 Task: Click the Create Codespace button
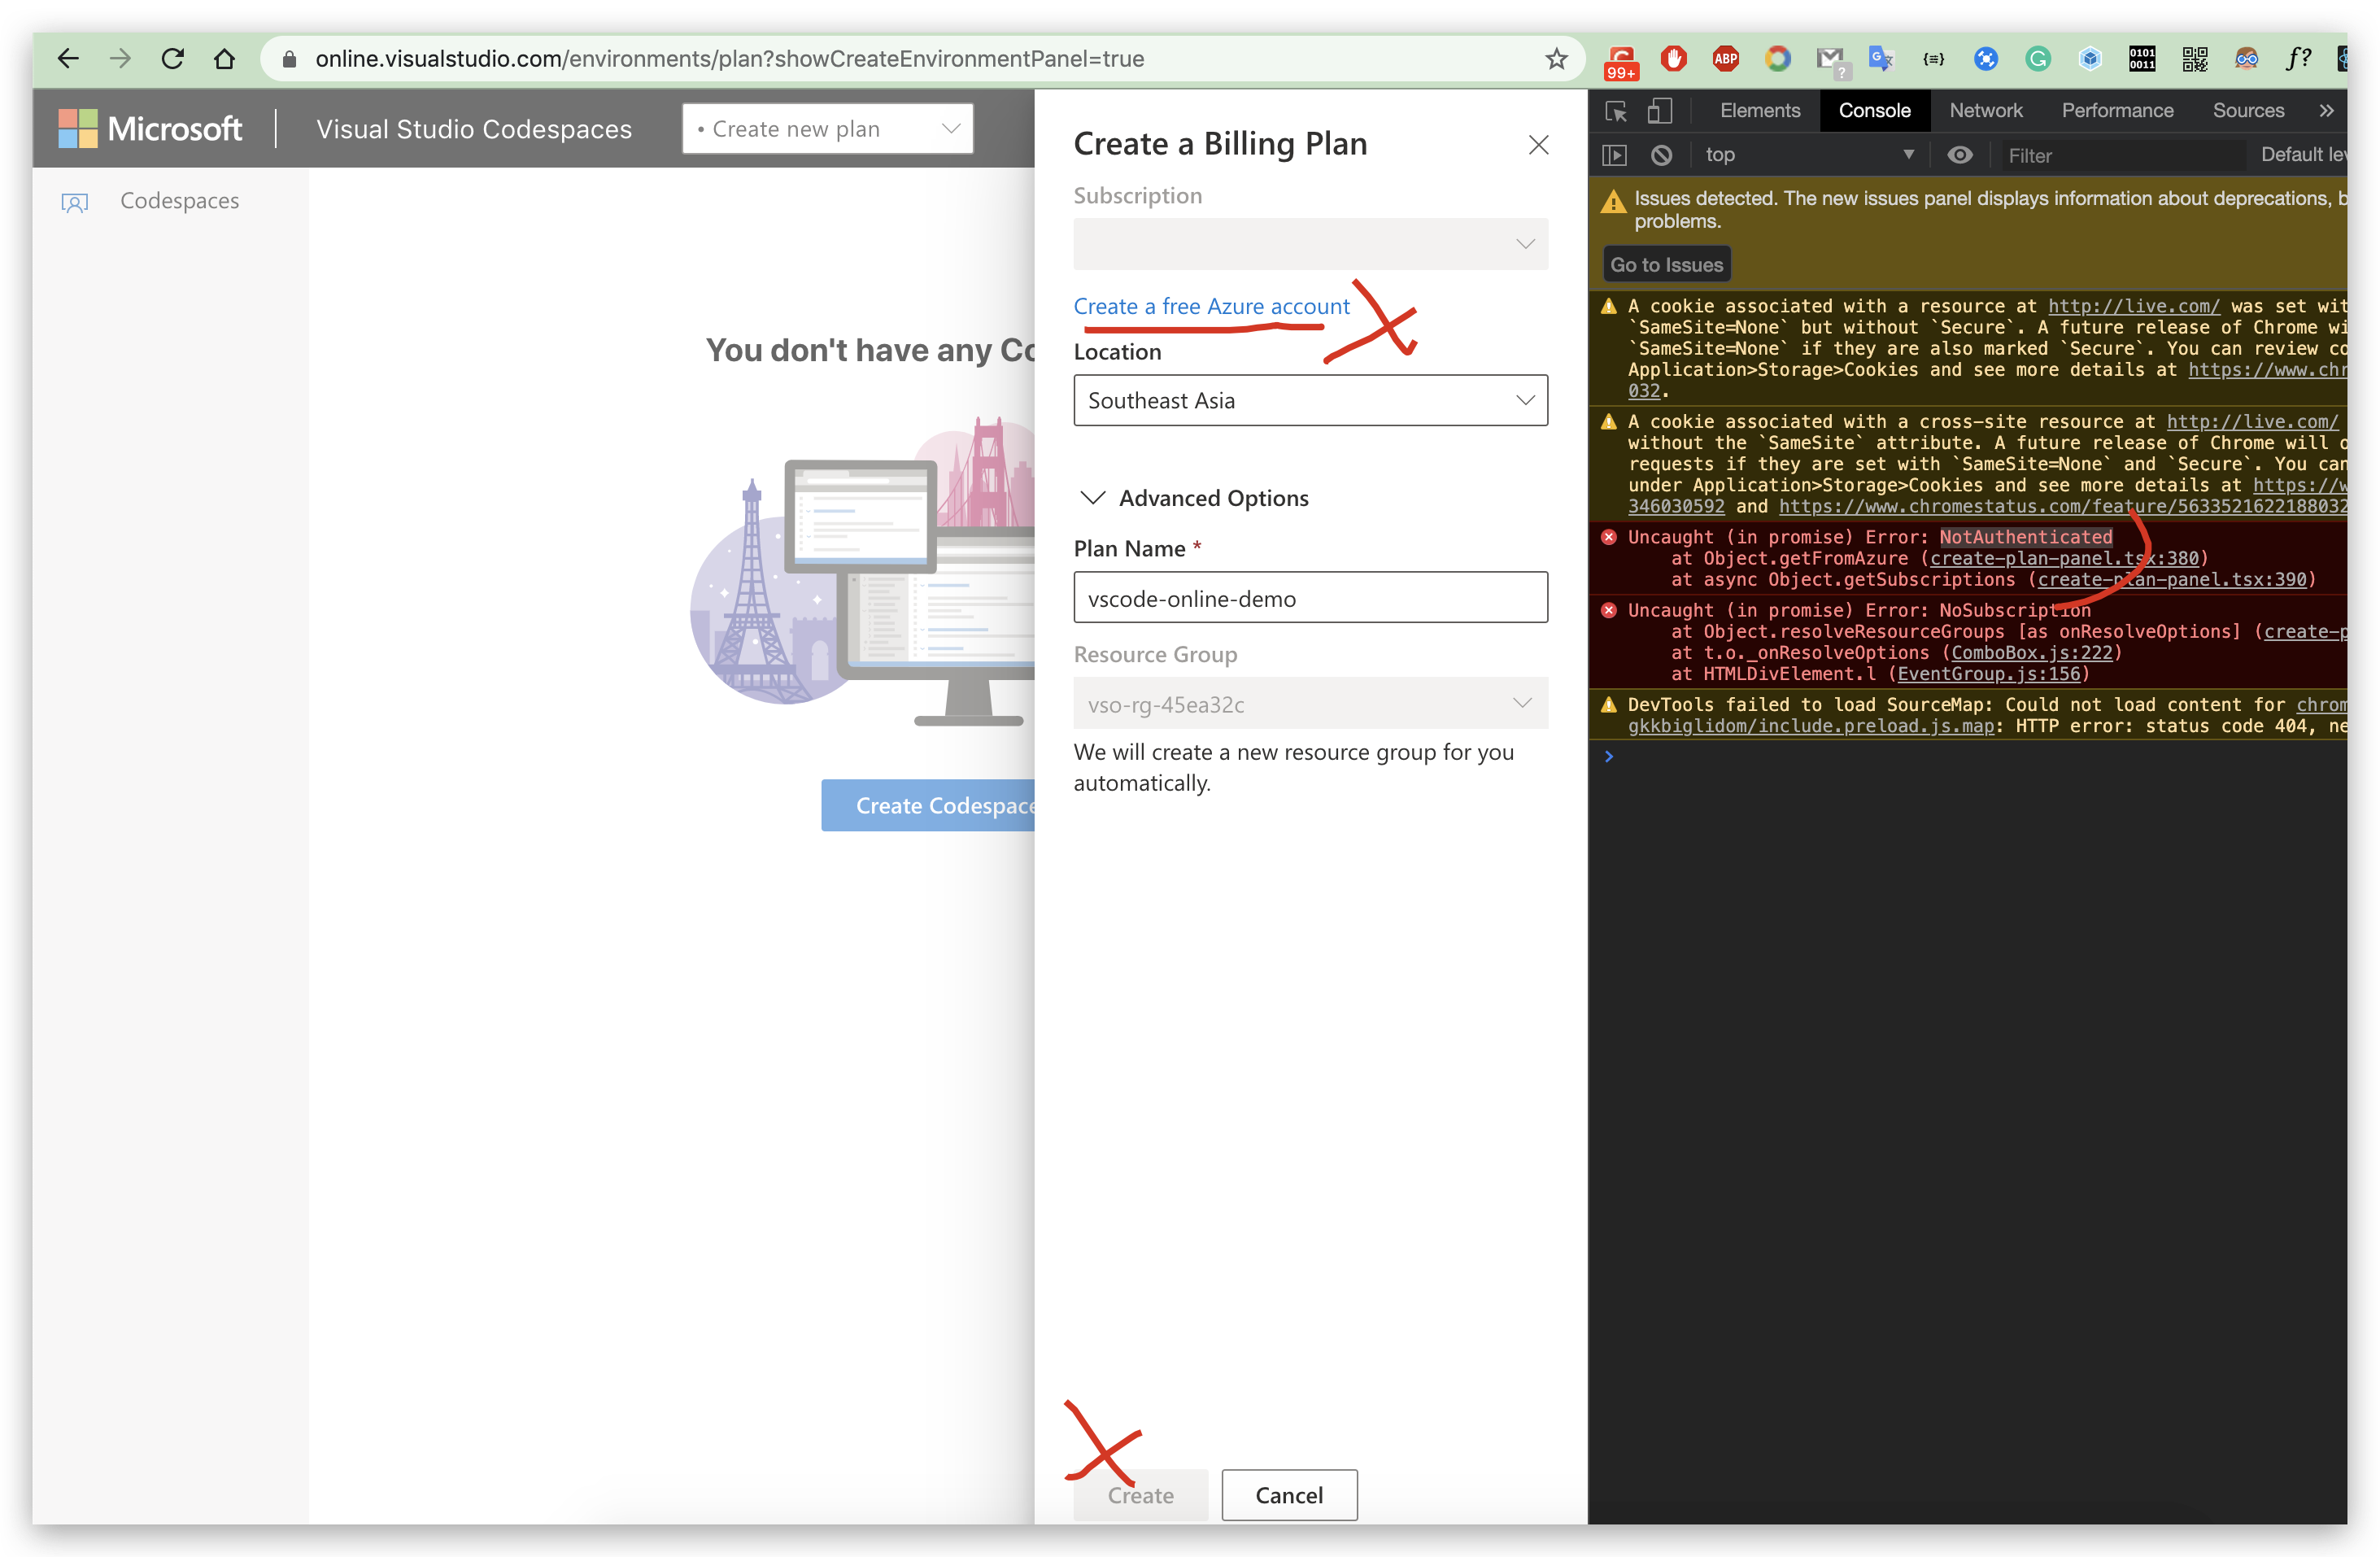928,806
